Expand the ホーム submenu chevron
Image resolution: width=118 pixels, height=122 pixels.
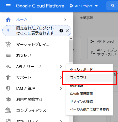[x=65, y=20]
